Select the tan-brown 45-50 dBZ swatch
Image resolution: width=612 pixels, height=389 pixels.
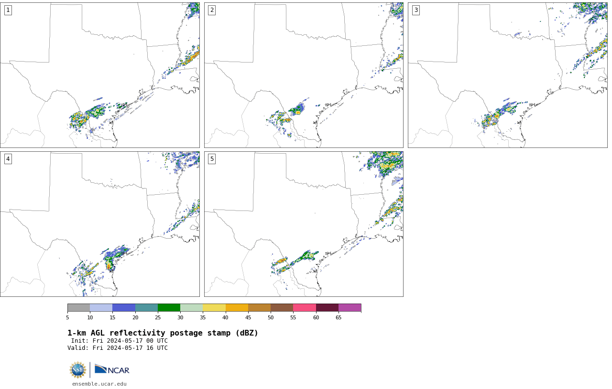[259, 307]
